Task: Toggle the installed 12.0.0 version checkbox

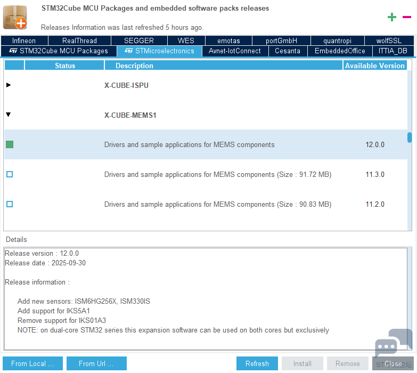Action: tap(10, 144)
